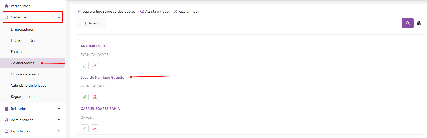Screen dimensions: 427x138
Task: Edit Eduardo Henrique Gusmão via pencil icon
Action: pyautogui.click(x=85, y=97)
